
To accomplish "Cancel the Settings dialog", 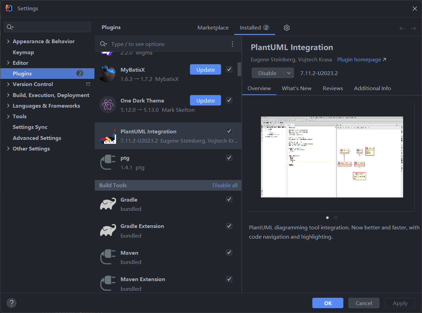I will pos(364,303).
